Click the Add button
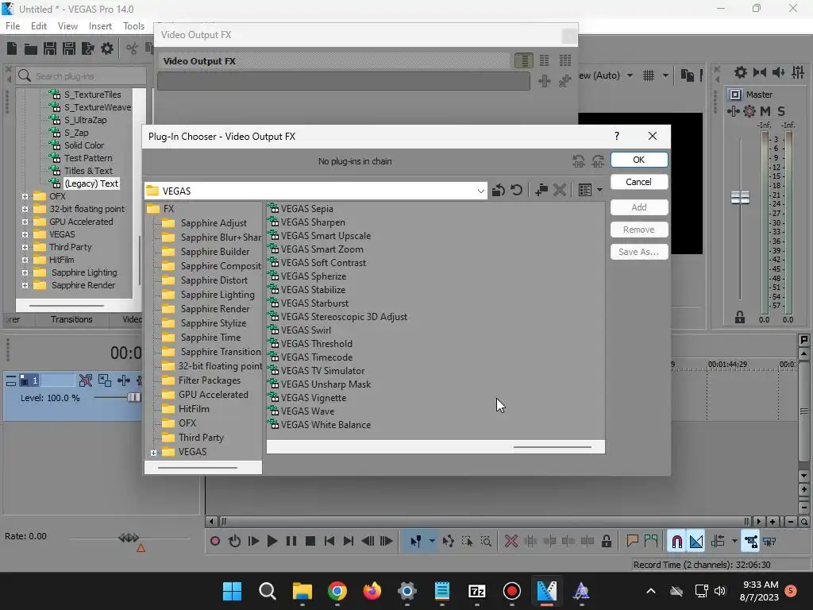 [x=639, y=207]
